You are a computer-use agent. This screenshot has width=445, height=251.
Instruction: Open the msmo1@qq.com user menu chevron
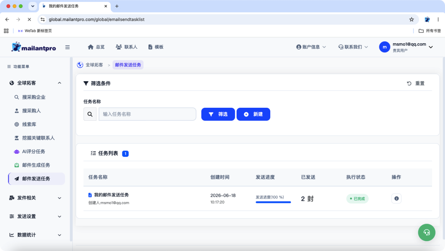pos(431,47)
